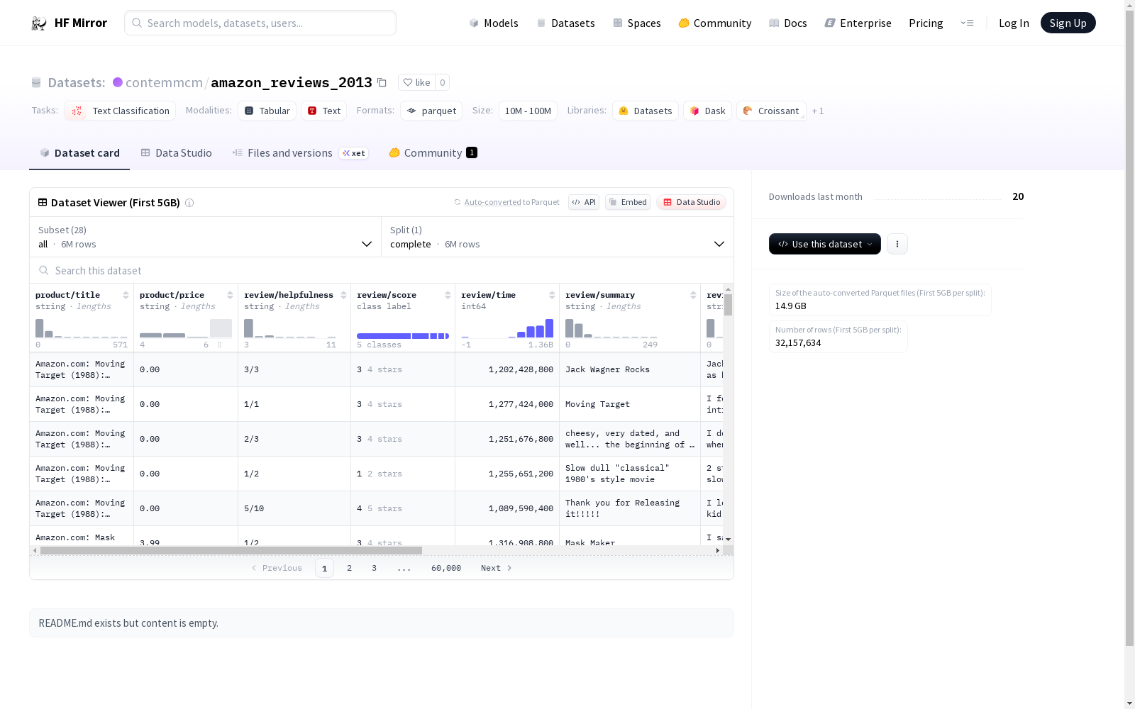The image size is (1135, 709).
Task: Click the HF Mirror logo icon
Action: coord(38,23)
